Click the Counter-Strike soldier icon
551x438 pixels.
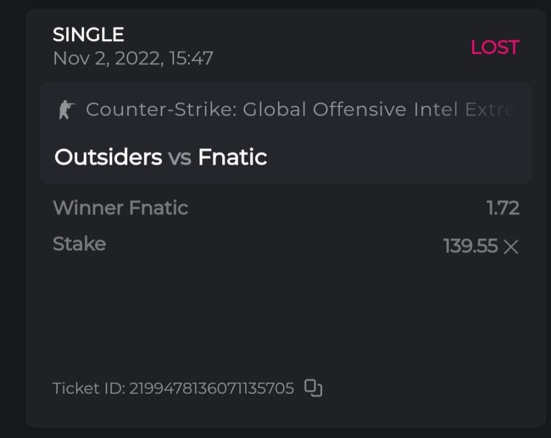(x=67, y=110)
